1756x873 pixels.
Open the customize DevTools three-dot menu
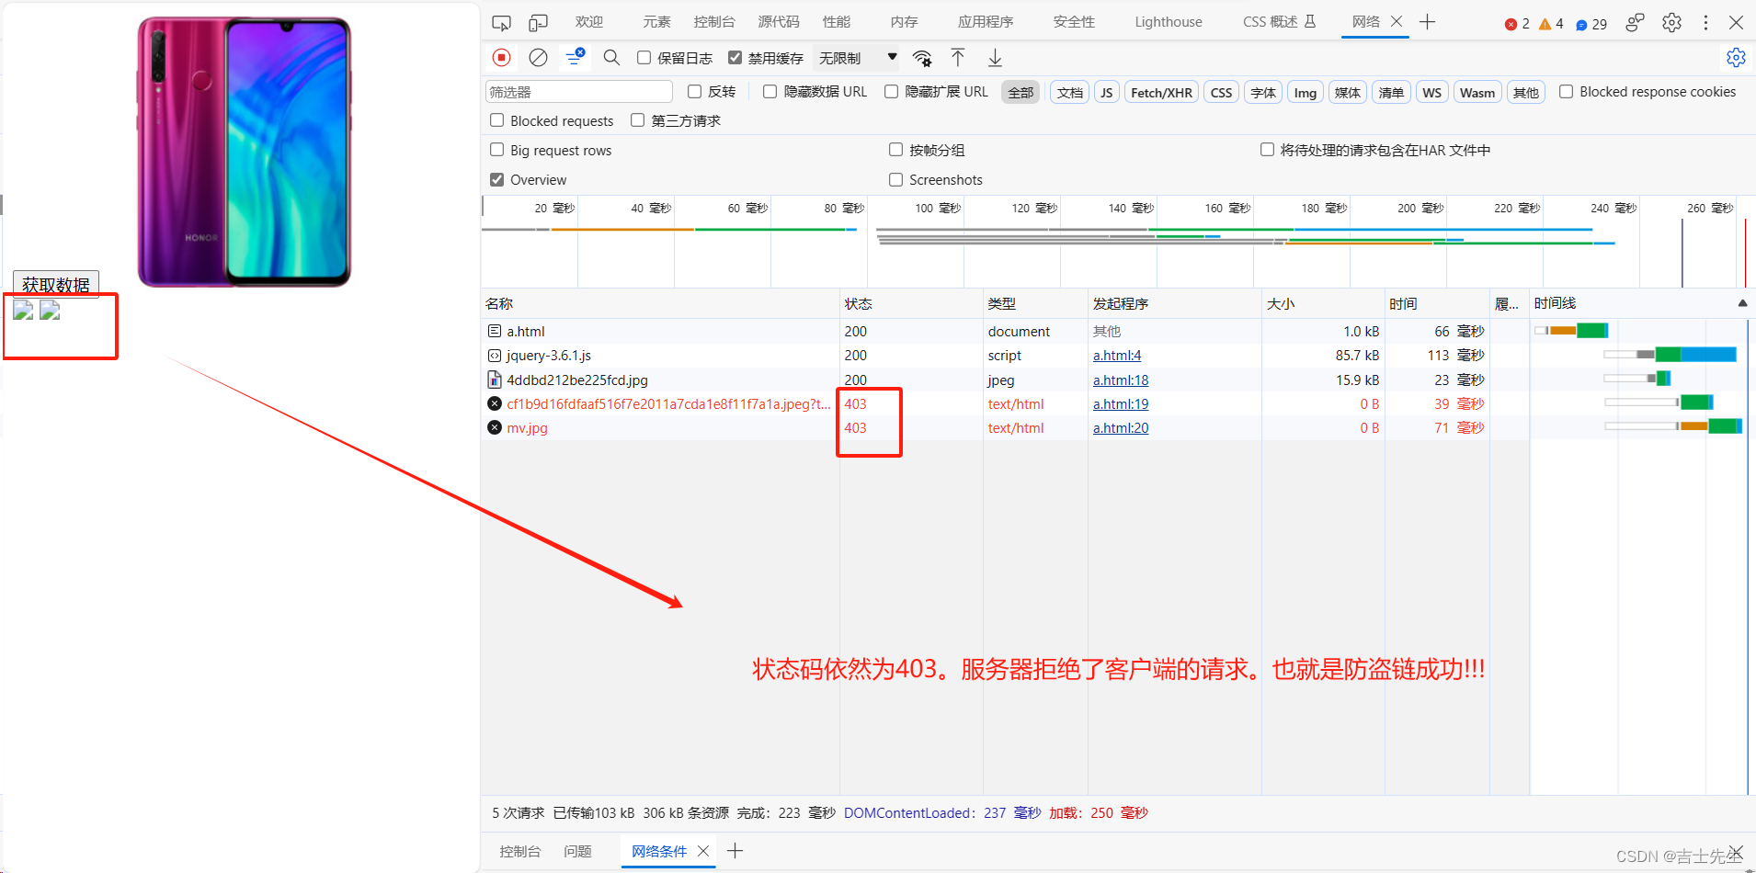click(x=1705, y=23)
